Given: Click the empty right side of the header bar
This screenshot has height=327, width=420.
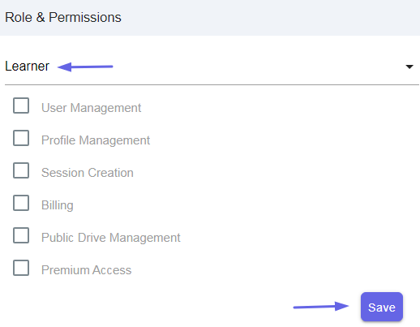Looking at the screenshot, I should coord(270,18).
